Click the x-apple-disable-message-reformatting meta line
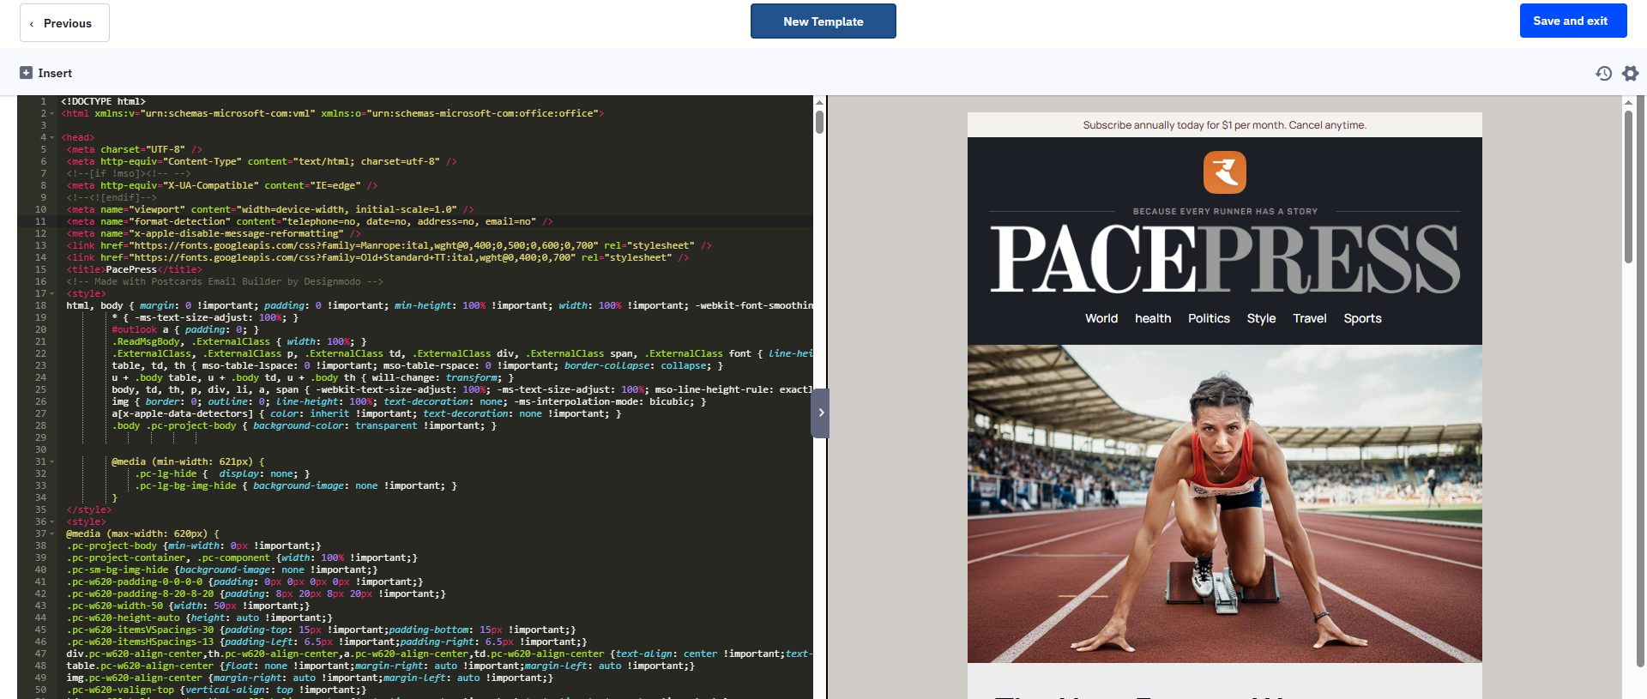1647x699 pixels. (214, 233)
